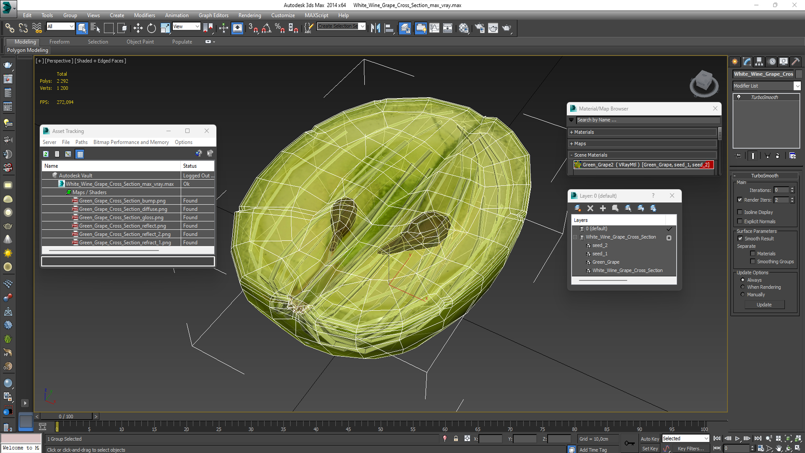The height and width of the screenshot is (453, 805).
Task: Click the Mirror tool icon
Action: tap(376, 28)
